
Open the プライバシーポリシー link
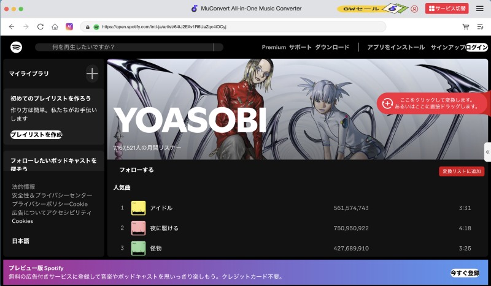(x=41, y=204)
